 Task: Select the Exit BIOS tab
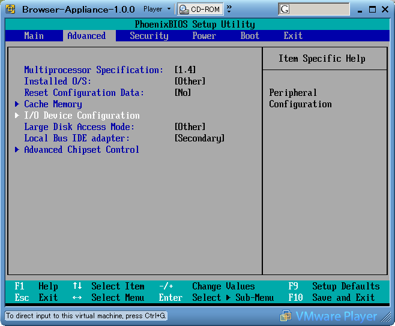point(293,36)
